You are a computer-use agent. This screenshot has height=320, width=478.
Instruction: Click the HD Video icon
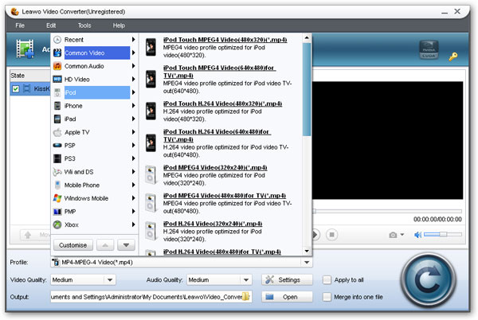coord(57,79)
